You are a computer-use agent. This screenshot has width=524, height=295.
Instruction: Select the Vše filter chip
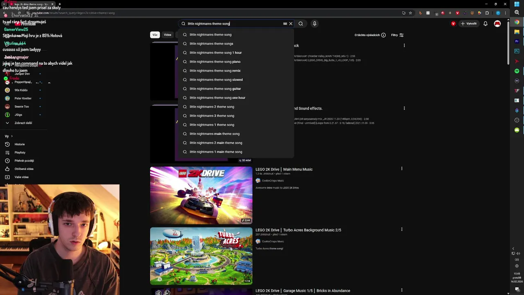pos(155,35)
